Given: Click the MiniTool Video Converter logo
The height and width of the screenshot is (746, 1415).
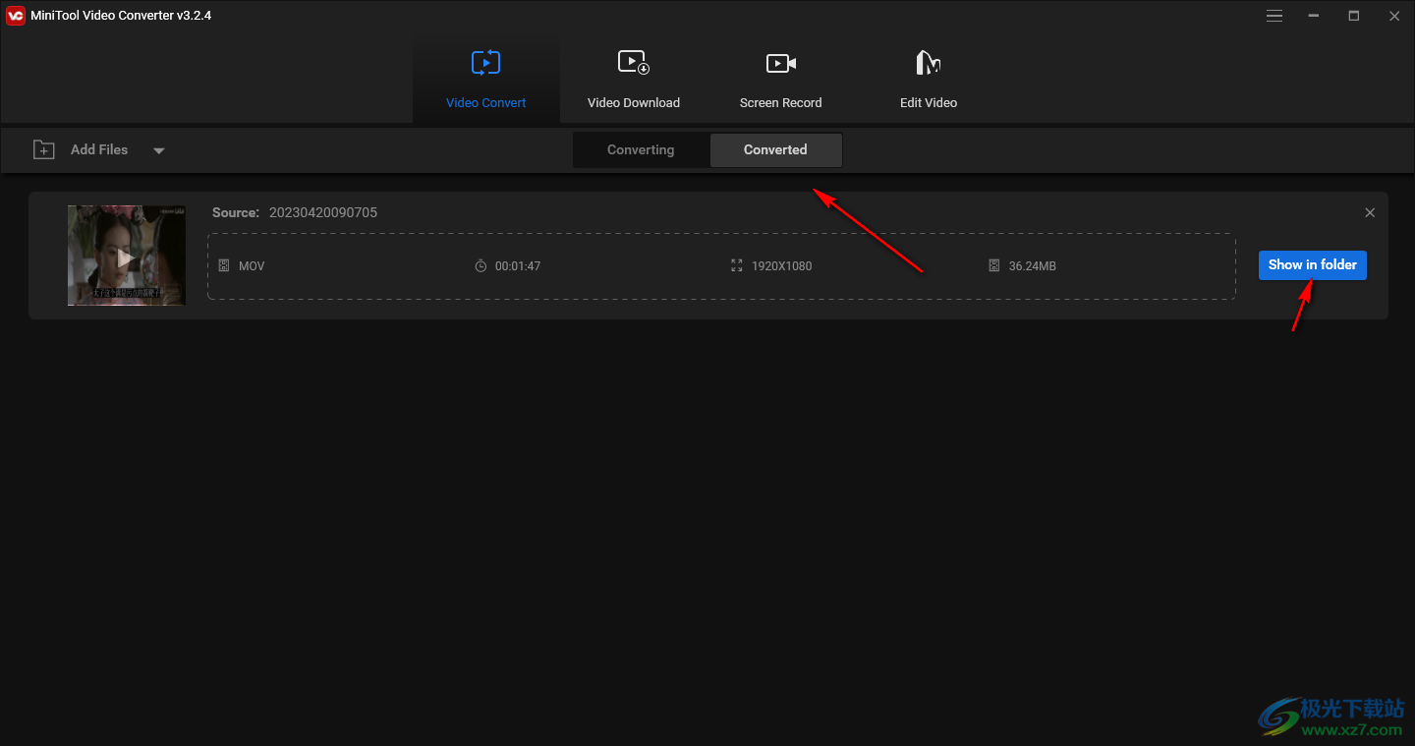Looking at the screenshot, I should pyautogui.click(x=16, y=16).
